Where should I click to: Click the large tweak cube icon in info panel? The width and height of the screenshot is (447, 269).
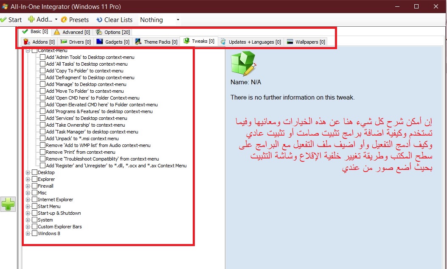pos(243,63)
